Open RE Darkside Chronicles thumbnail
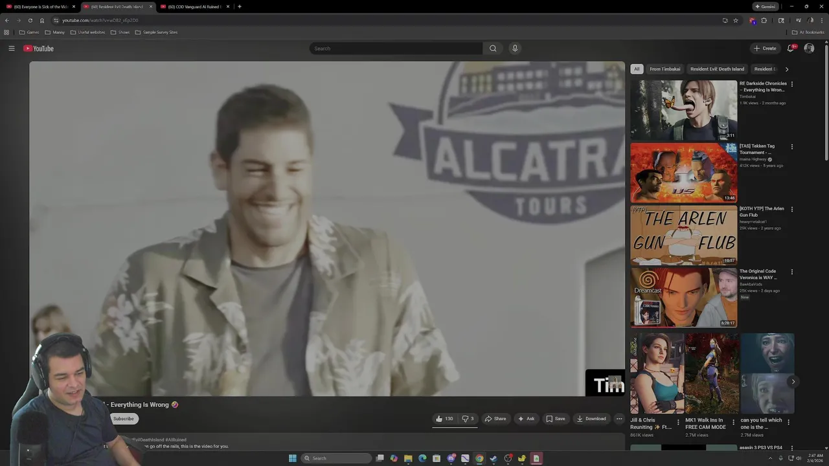Image resolution: width=829 pixels, height=466 pixels. pos(683,110)
